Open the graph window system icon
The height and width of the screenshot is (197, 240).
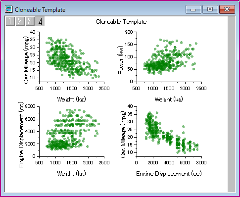tap(8, 9)
